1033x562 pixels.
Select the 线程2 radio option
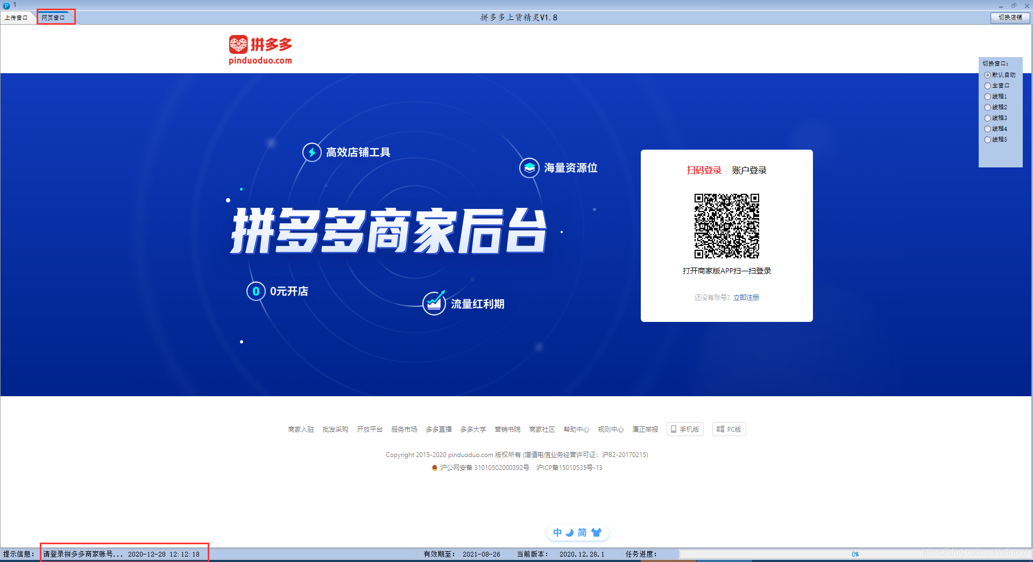coord(996,107)
